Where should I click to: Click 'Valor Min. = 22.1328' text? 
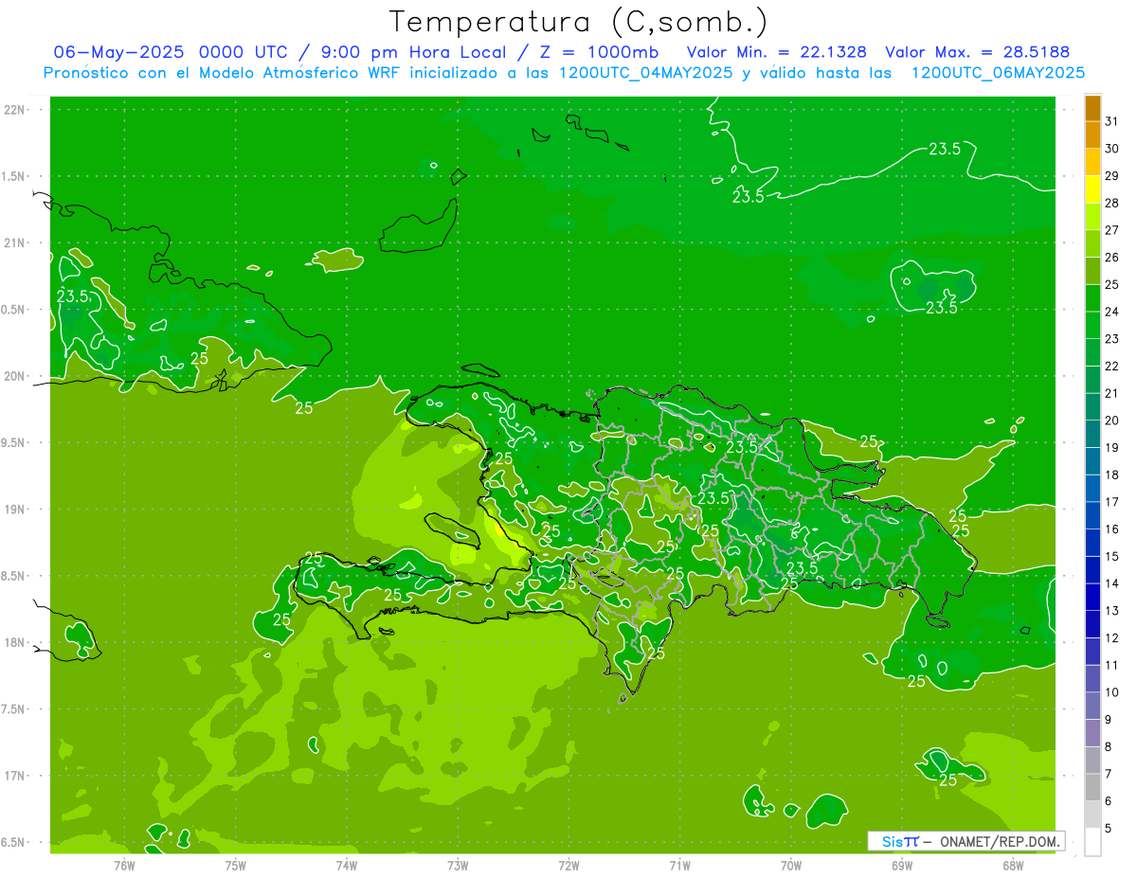pos(776,51)
